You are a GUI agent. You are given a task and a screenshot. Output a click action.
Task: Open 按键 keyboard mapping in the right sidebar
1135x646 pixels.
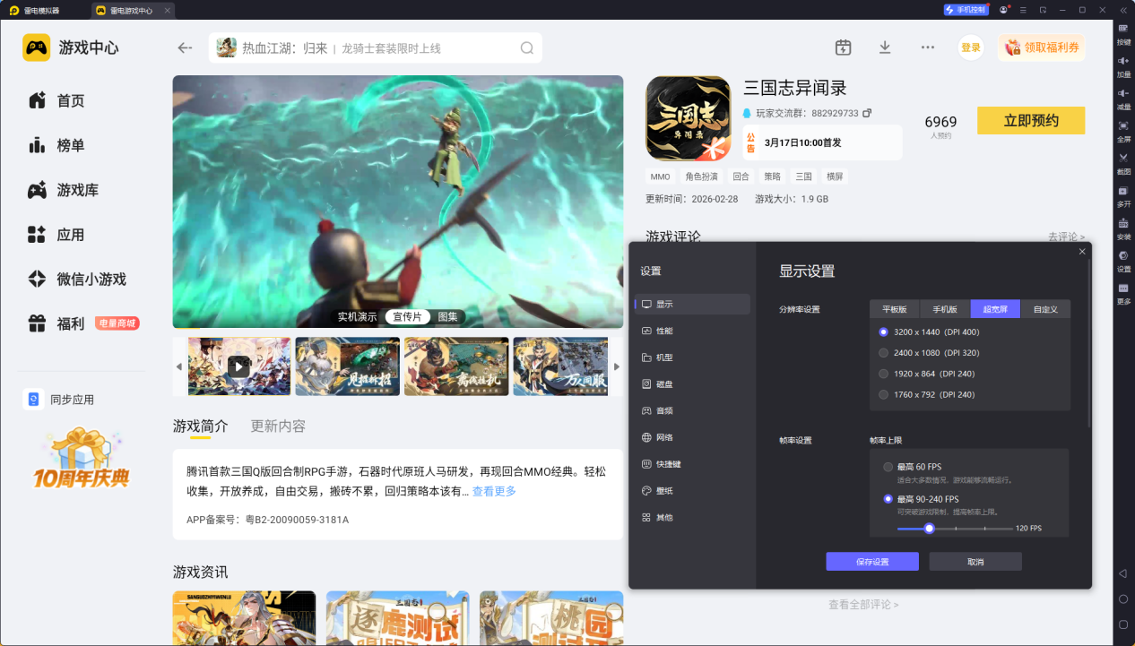(1123, 29)
